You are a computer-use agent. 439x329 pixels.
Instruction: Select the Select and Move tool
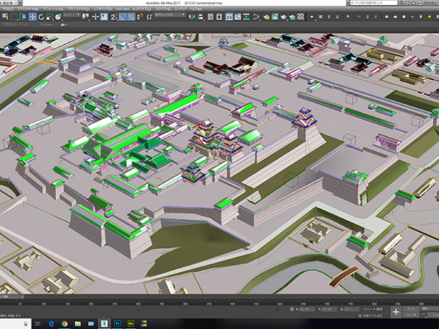coord(33,16)
